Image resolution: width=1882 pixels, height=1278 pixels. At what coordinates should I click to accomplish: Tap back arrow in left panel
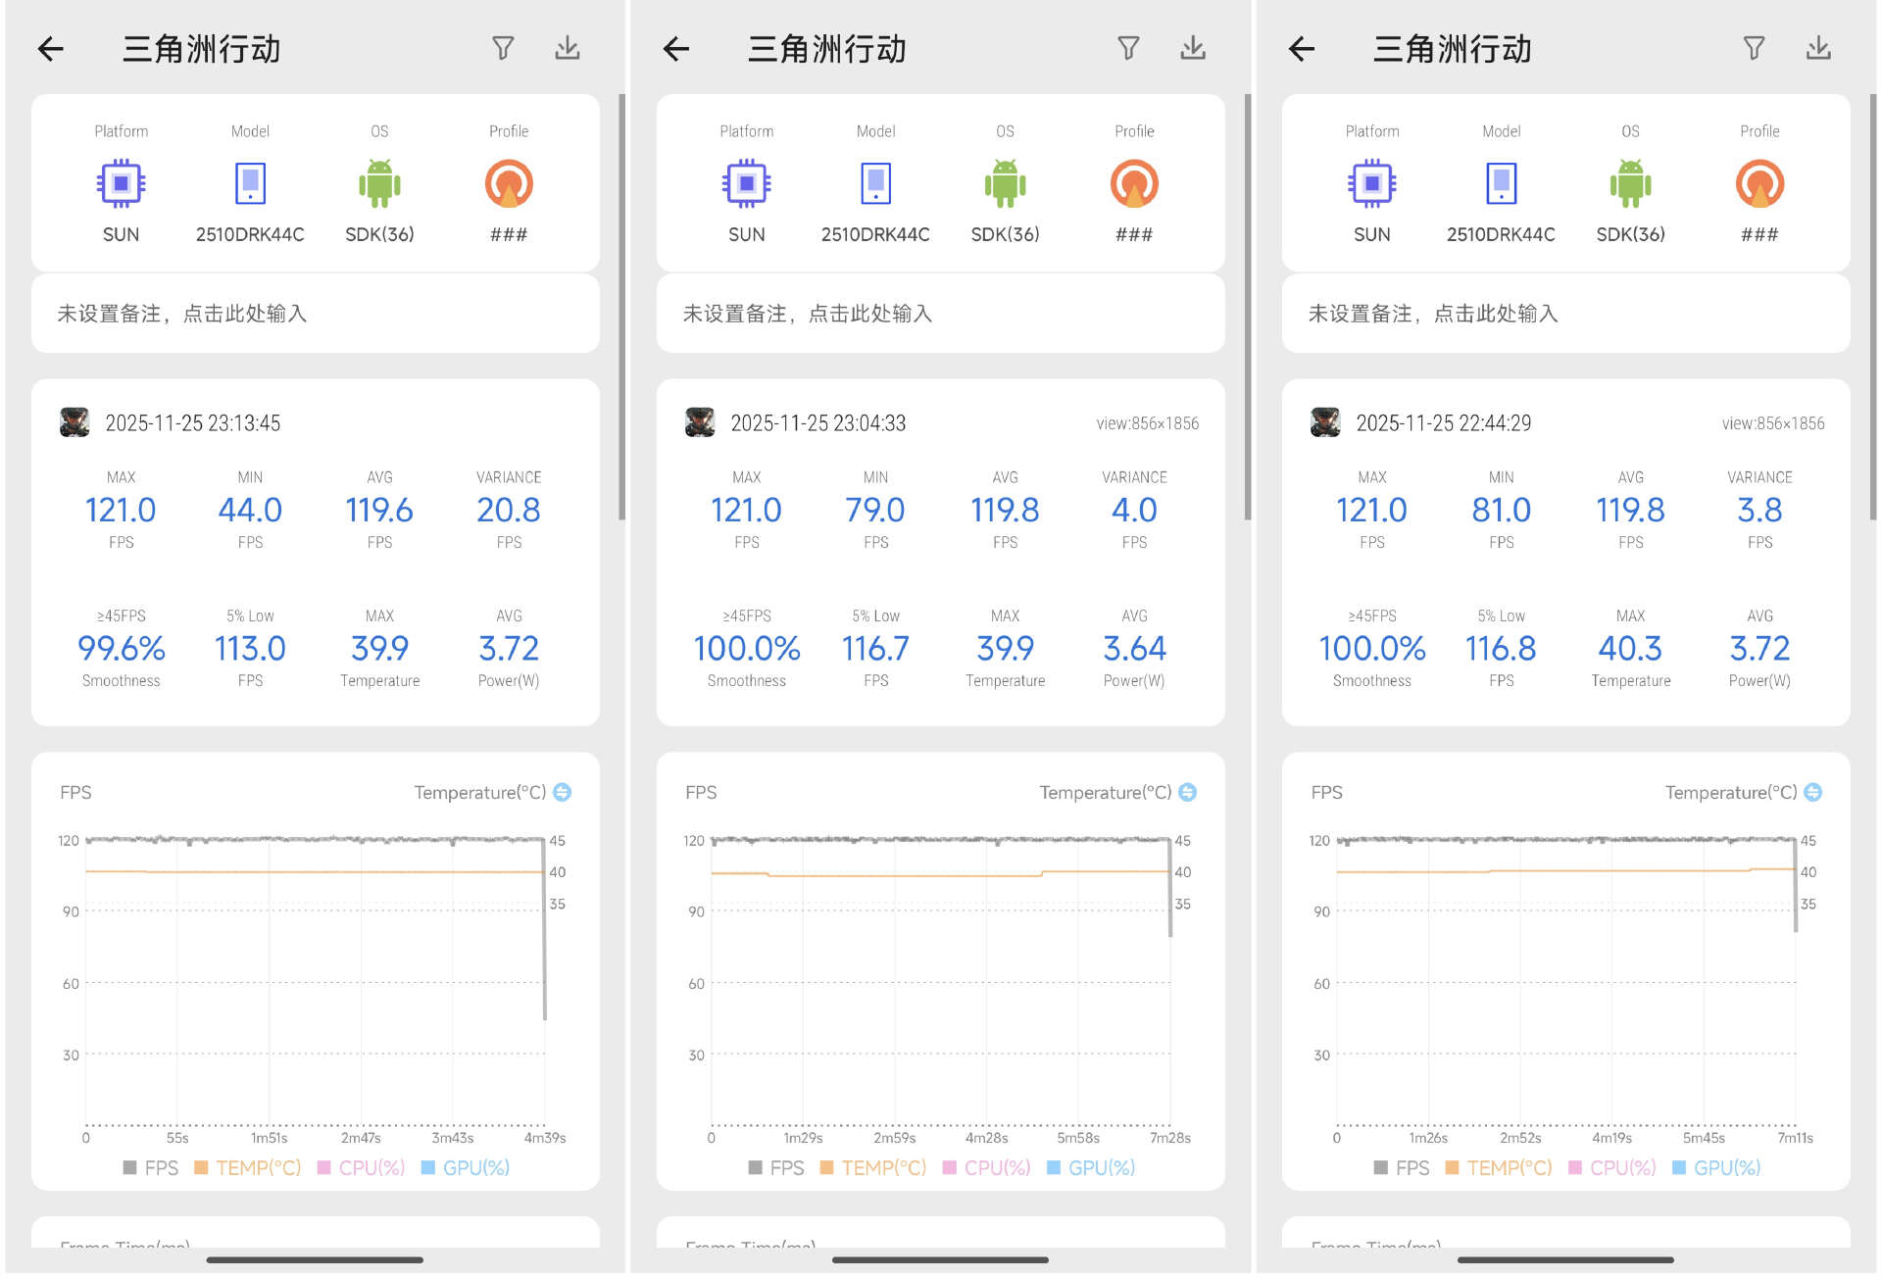coord(51,49)
